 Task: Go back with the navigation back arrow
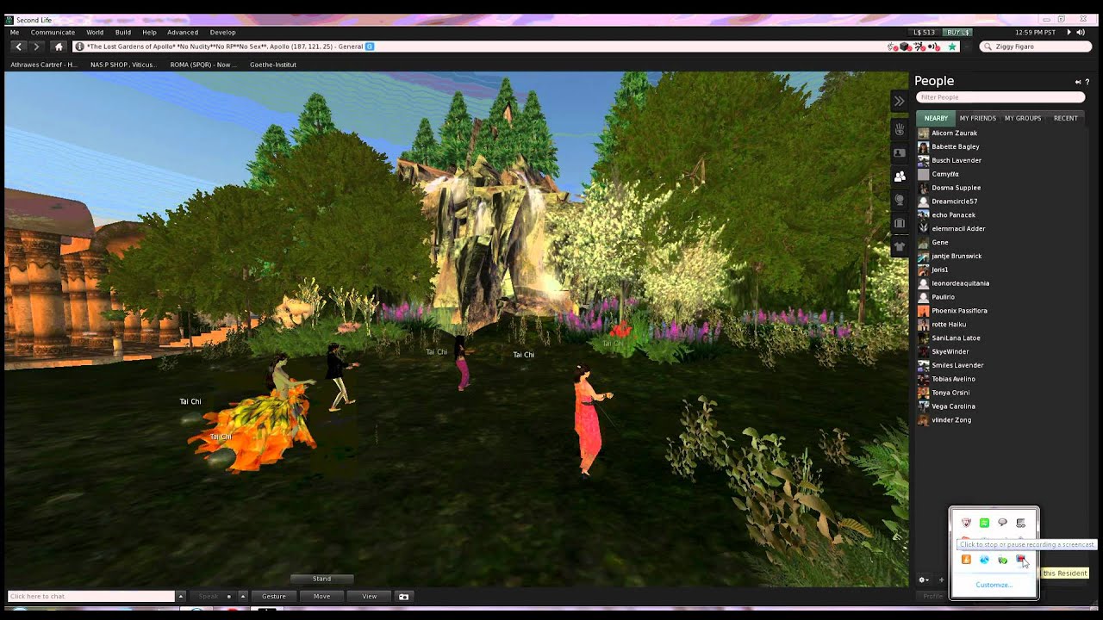[18, 46]
